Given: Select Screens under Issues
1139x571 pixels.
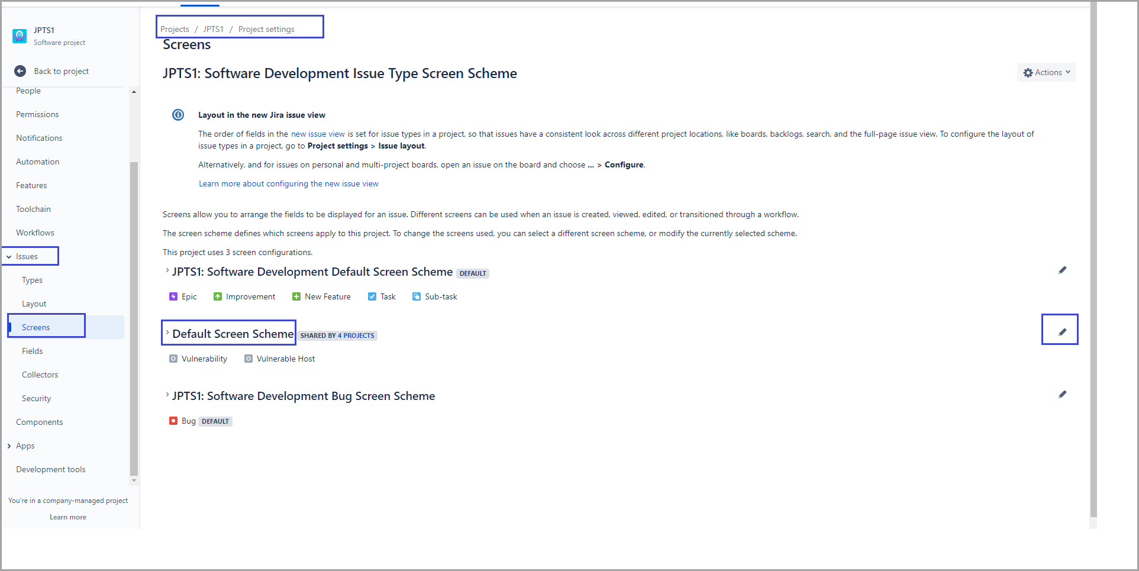Looking at the screenshot, I should pyautogui.click(x=36, y=327).
